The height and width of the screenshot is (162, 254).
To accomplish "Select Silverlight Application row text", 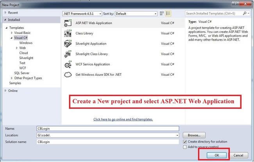I will [x=91, y=44].
